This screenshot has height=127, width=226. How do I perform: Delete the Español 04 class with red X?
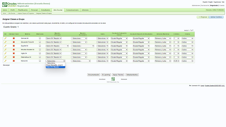point(14,46)
